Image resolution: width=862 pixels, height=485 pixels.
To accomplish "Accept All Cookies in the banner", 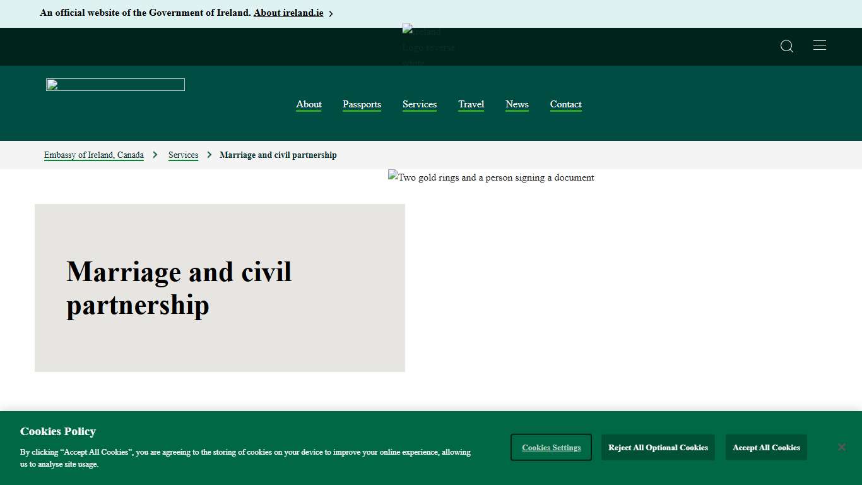I will click(765, 447).
